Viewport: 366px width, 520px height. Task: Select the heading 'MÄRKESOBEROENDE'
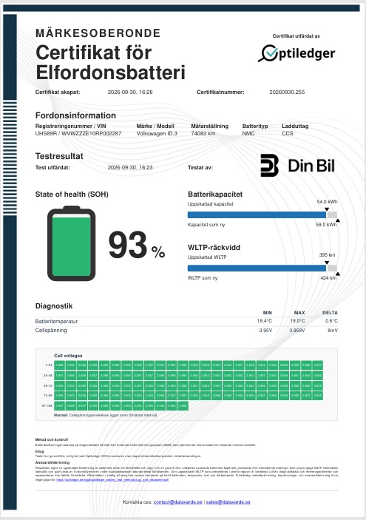click(x=98, y=33)
